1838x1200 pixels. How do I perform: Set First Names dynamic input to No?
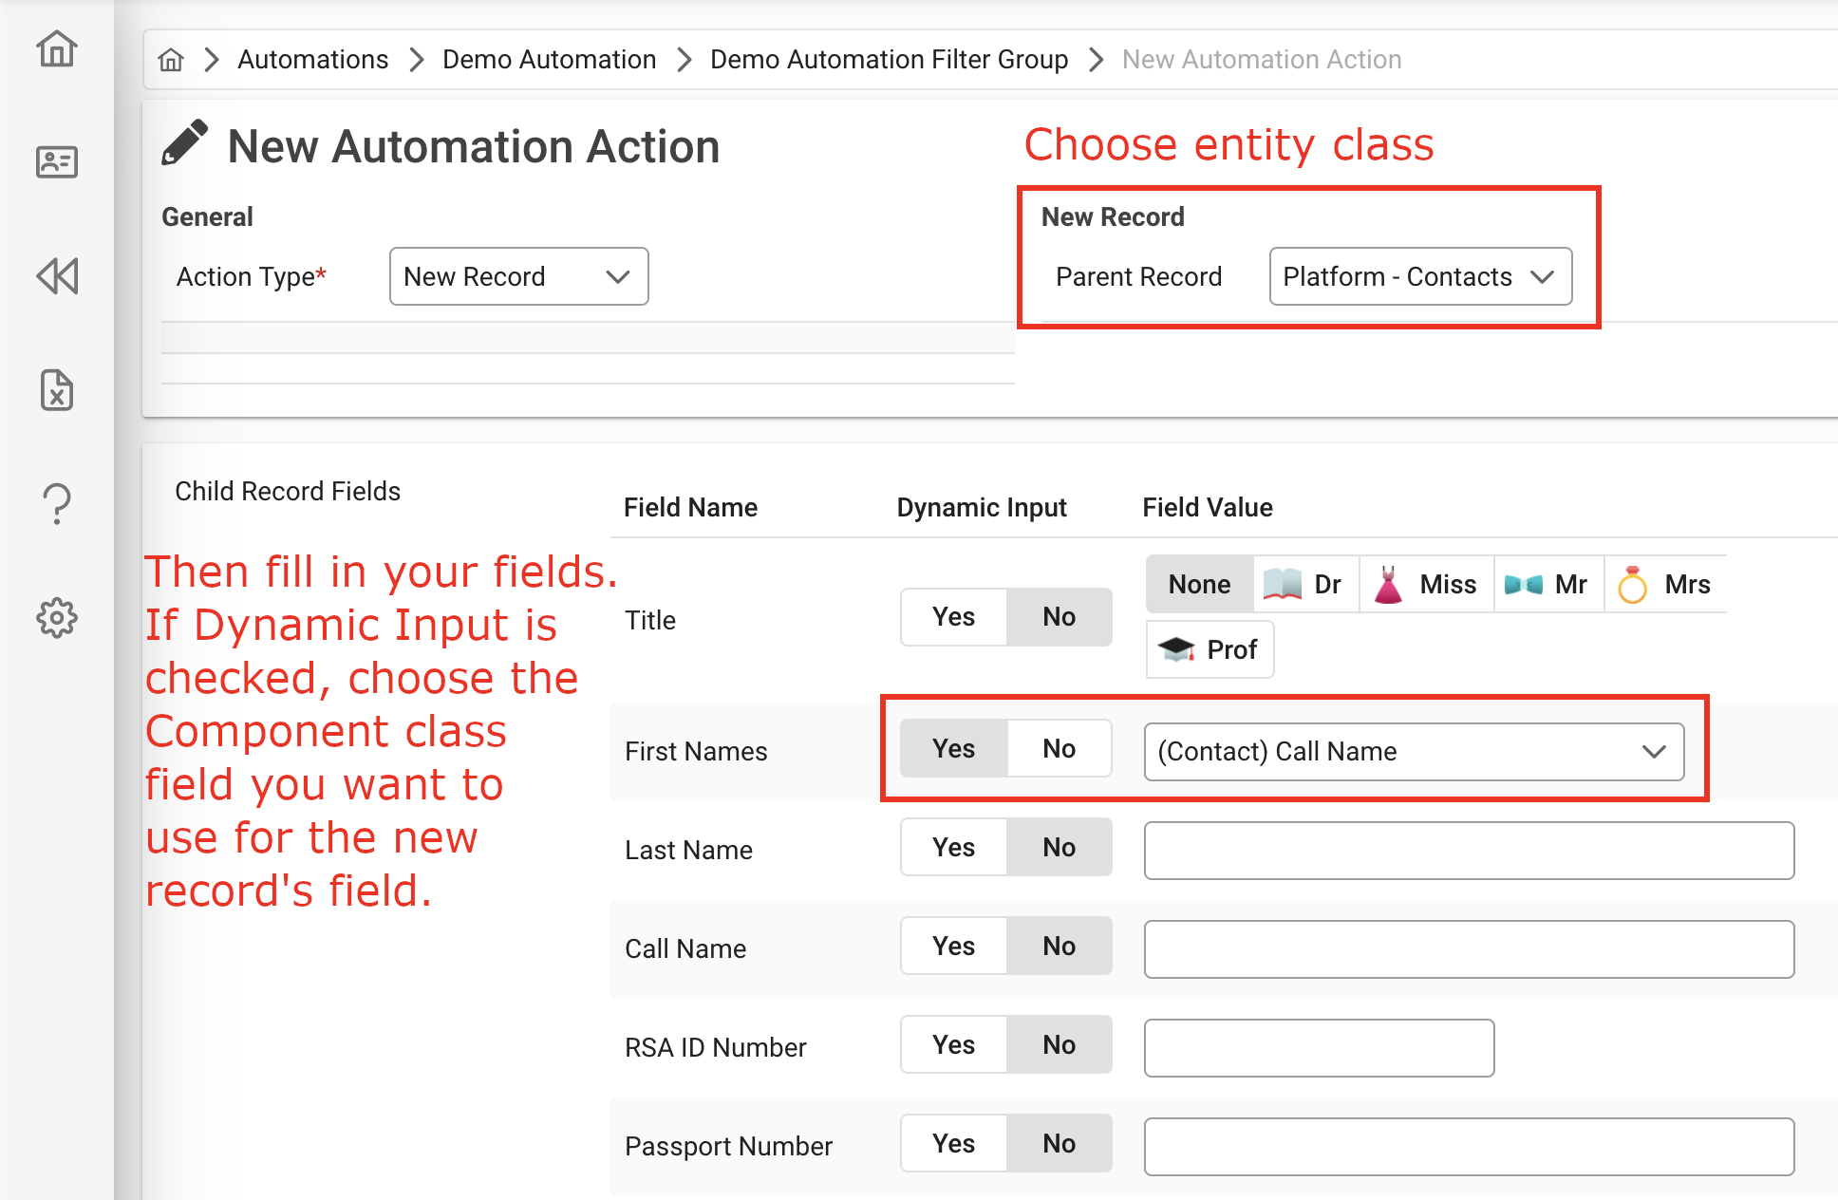(x=1059, y=748)
